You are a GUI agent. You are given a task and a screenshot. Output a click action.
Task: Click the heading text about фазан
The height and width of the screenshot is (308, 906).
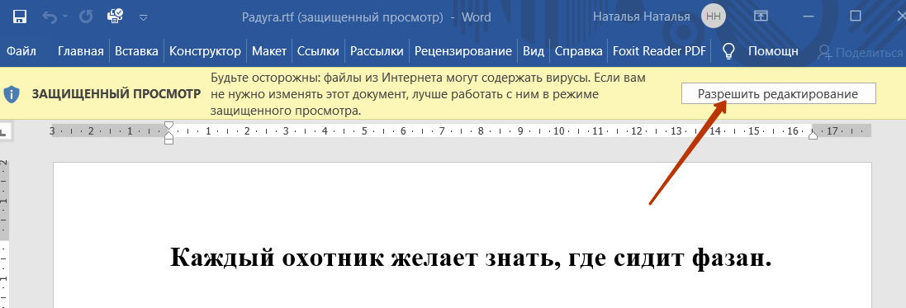471,257
